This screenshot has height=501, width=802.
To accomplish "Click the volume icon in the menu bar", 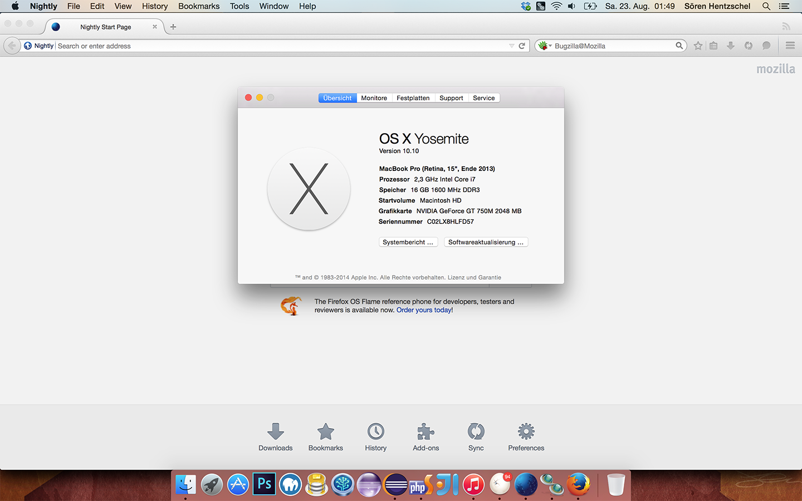I will tap(571, 6).
